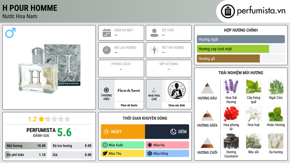Click the Độ phổ biến 1.10 score bar
This screenshot has height=163, width=290.
pyautogui.click(x=26, y=155)
